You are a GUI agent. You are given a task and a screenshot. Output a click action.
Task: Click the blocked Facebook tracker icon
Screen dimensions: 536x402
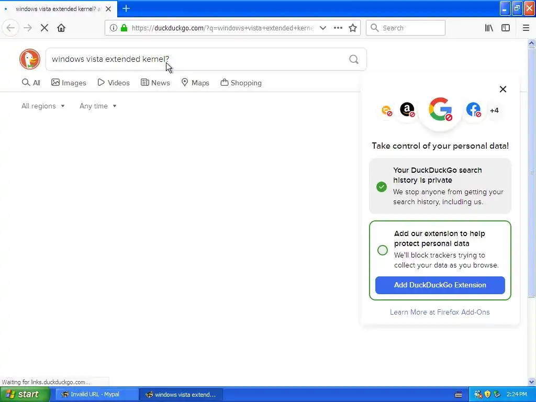pyautogui.click(x=473, y=110)
